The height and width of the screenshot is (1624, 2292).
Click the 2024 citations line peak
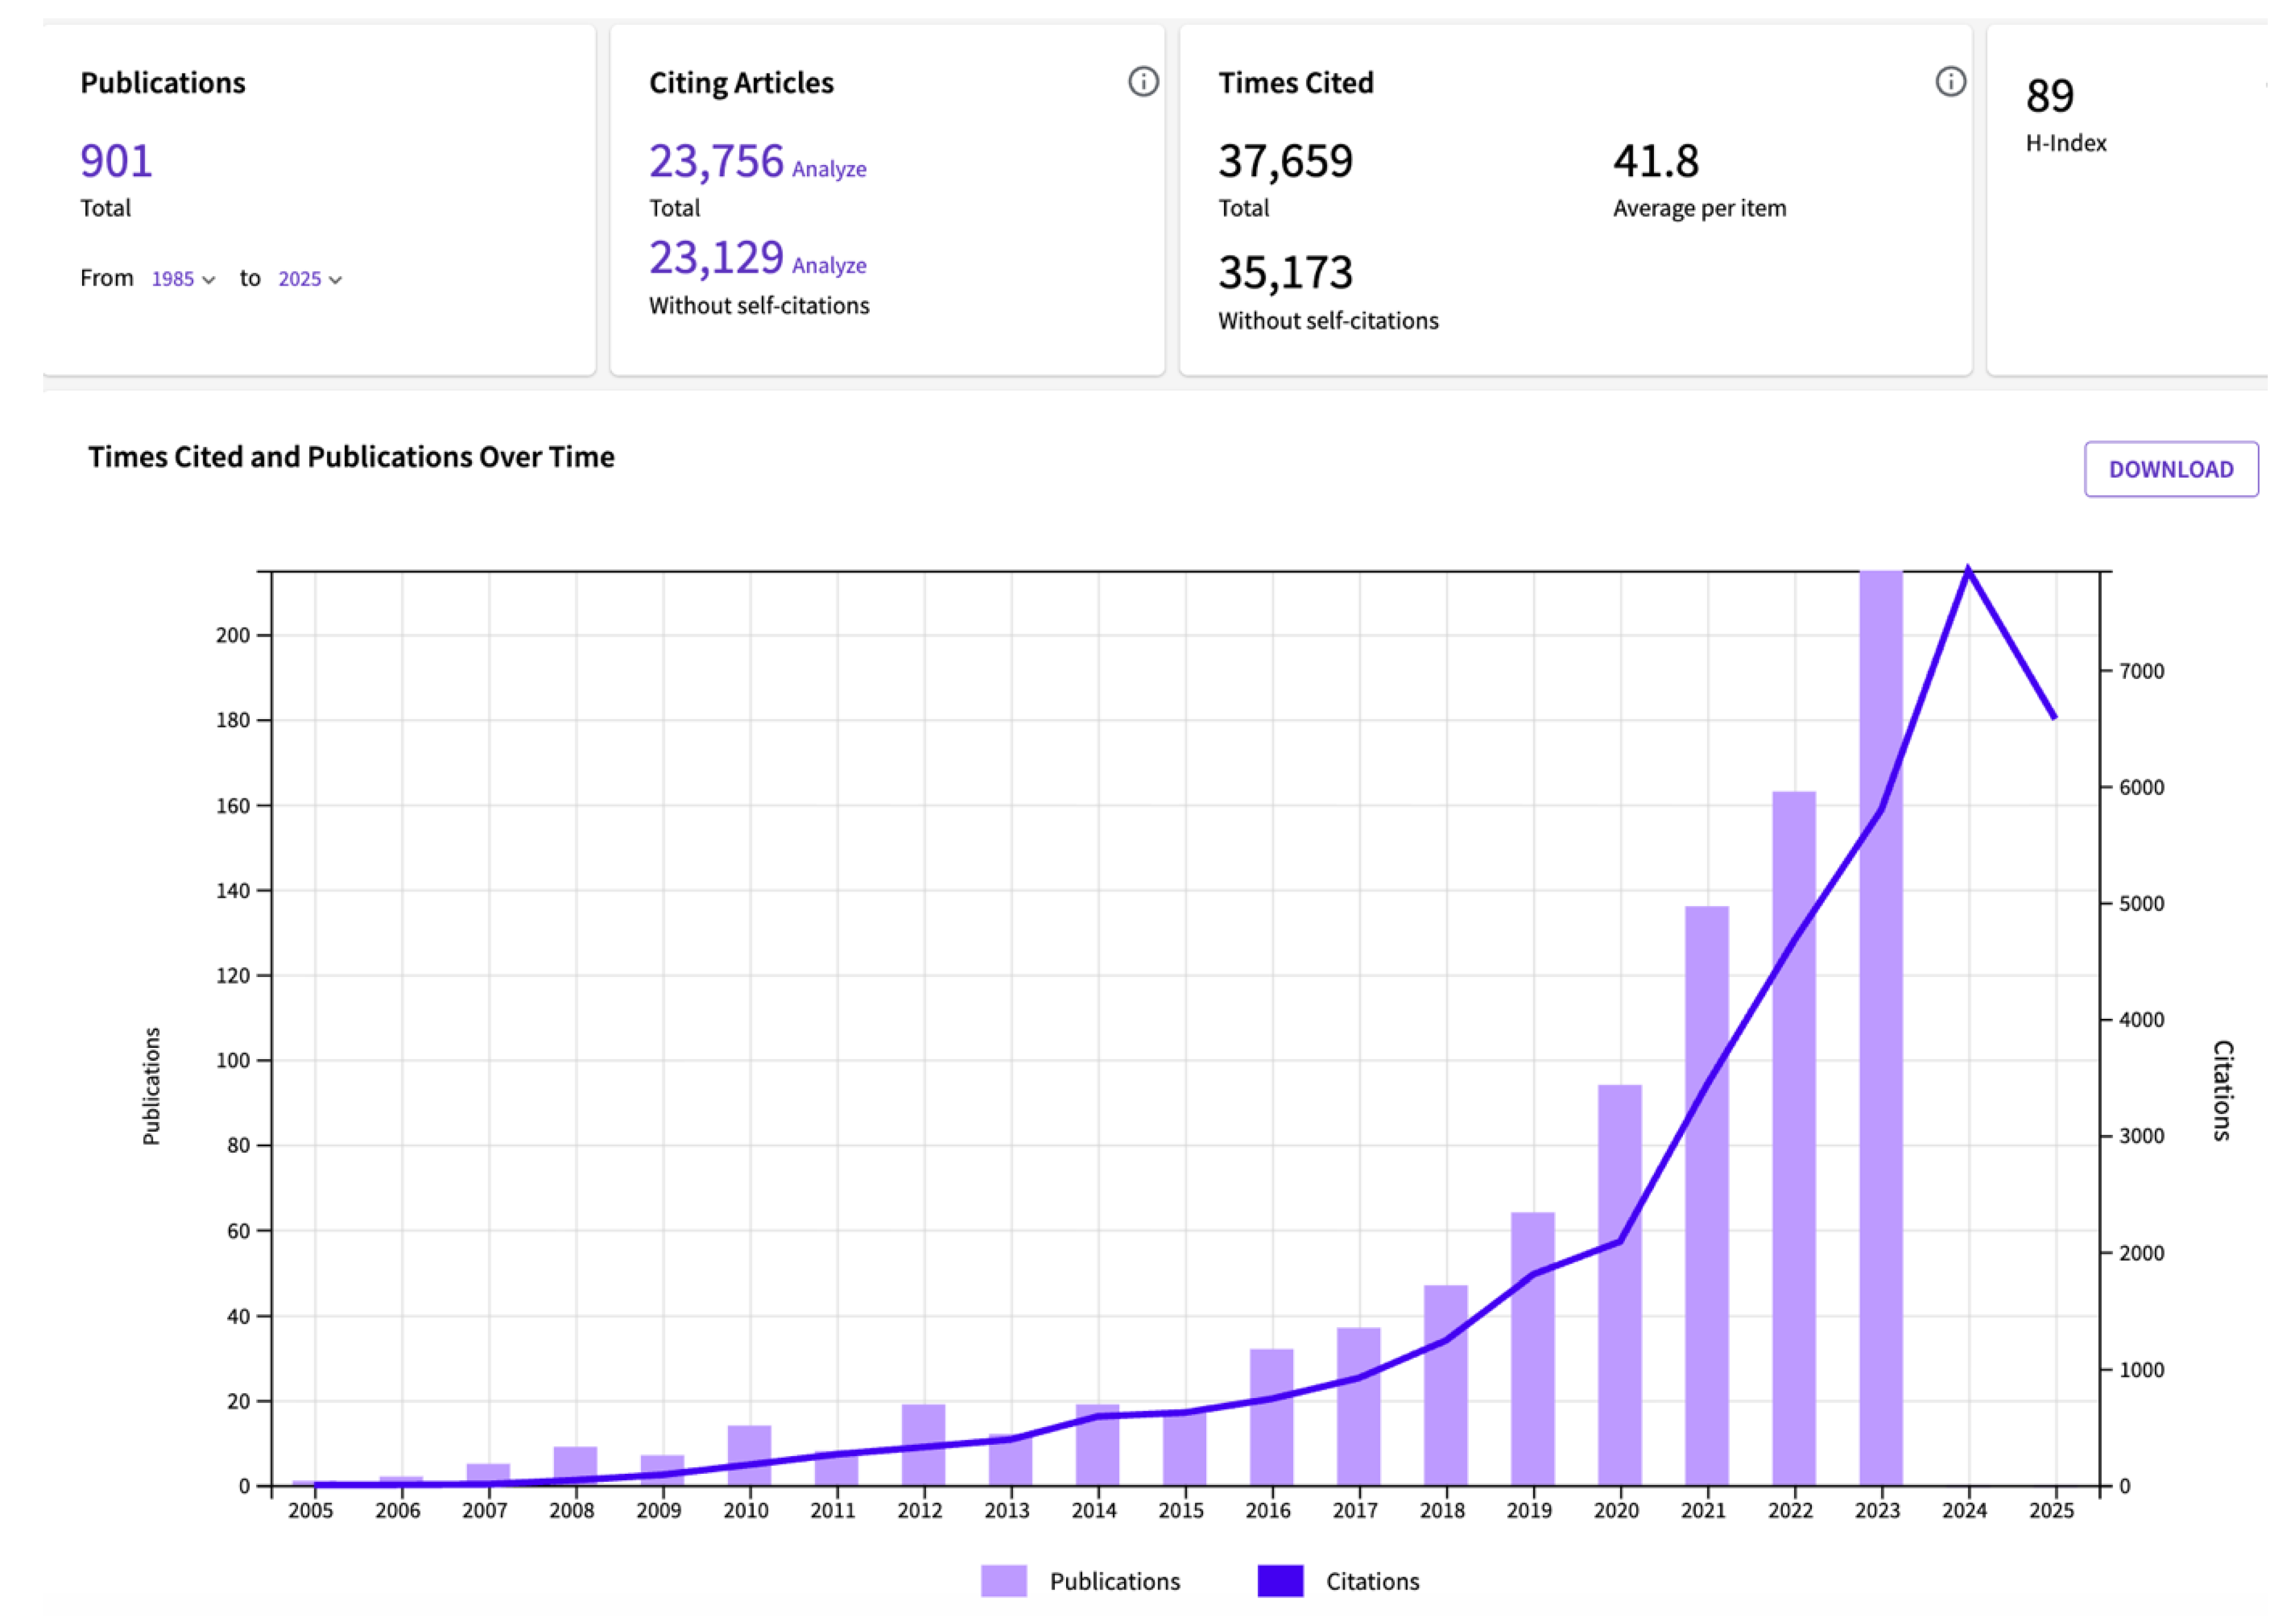[x=1968, y=570]
